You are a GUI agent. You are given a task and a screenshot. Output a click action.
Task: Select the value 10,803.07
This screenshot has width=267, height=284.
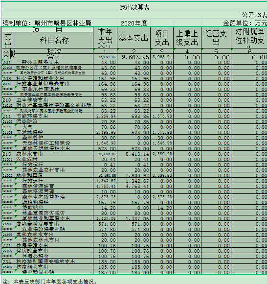(x=107, y=154)
